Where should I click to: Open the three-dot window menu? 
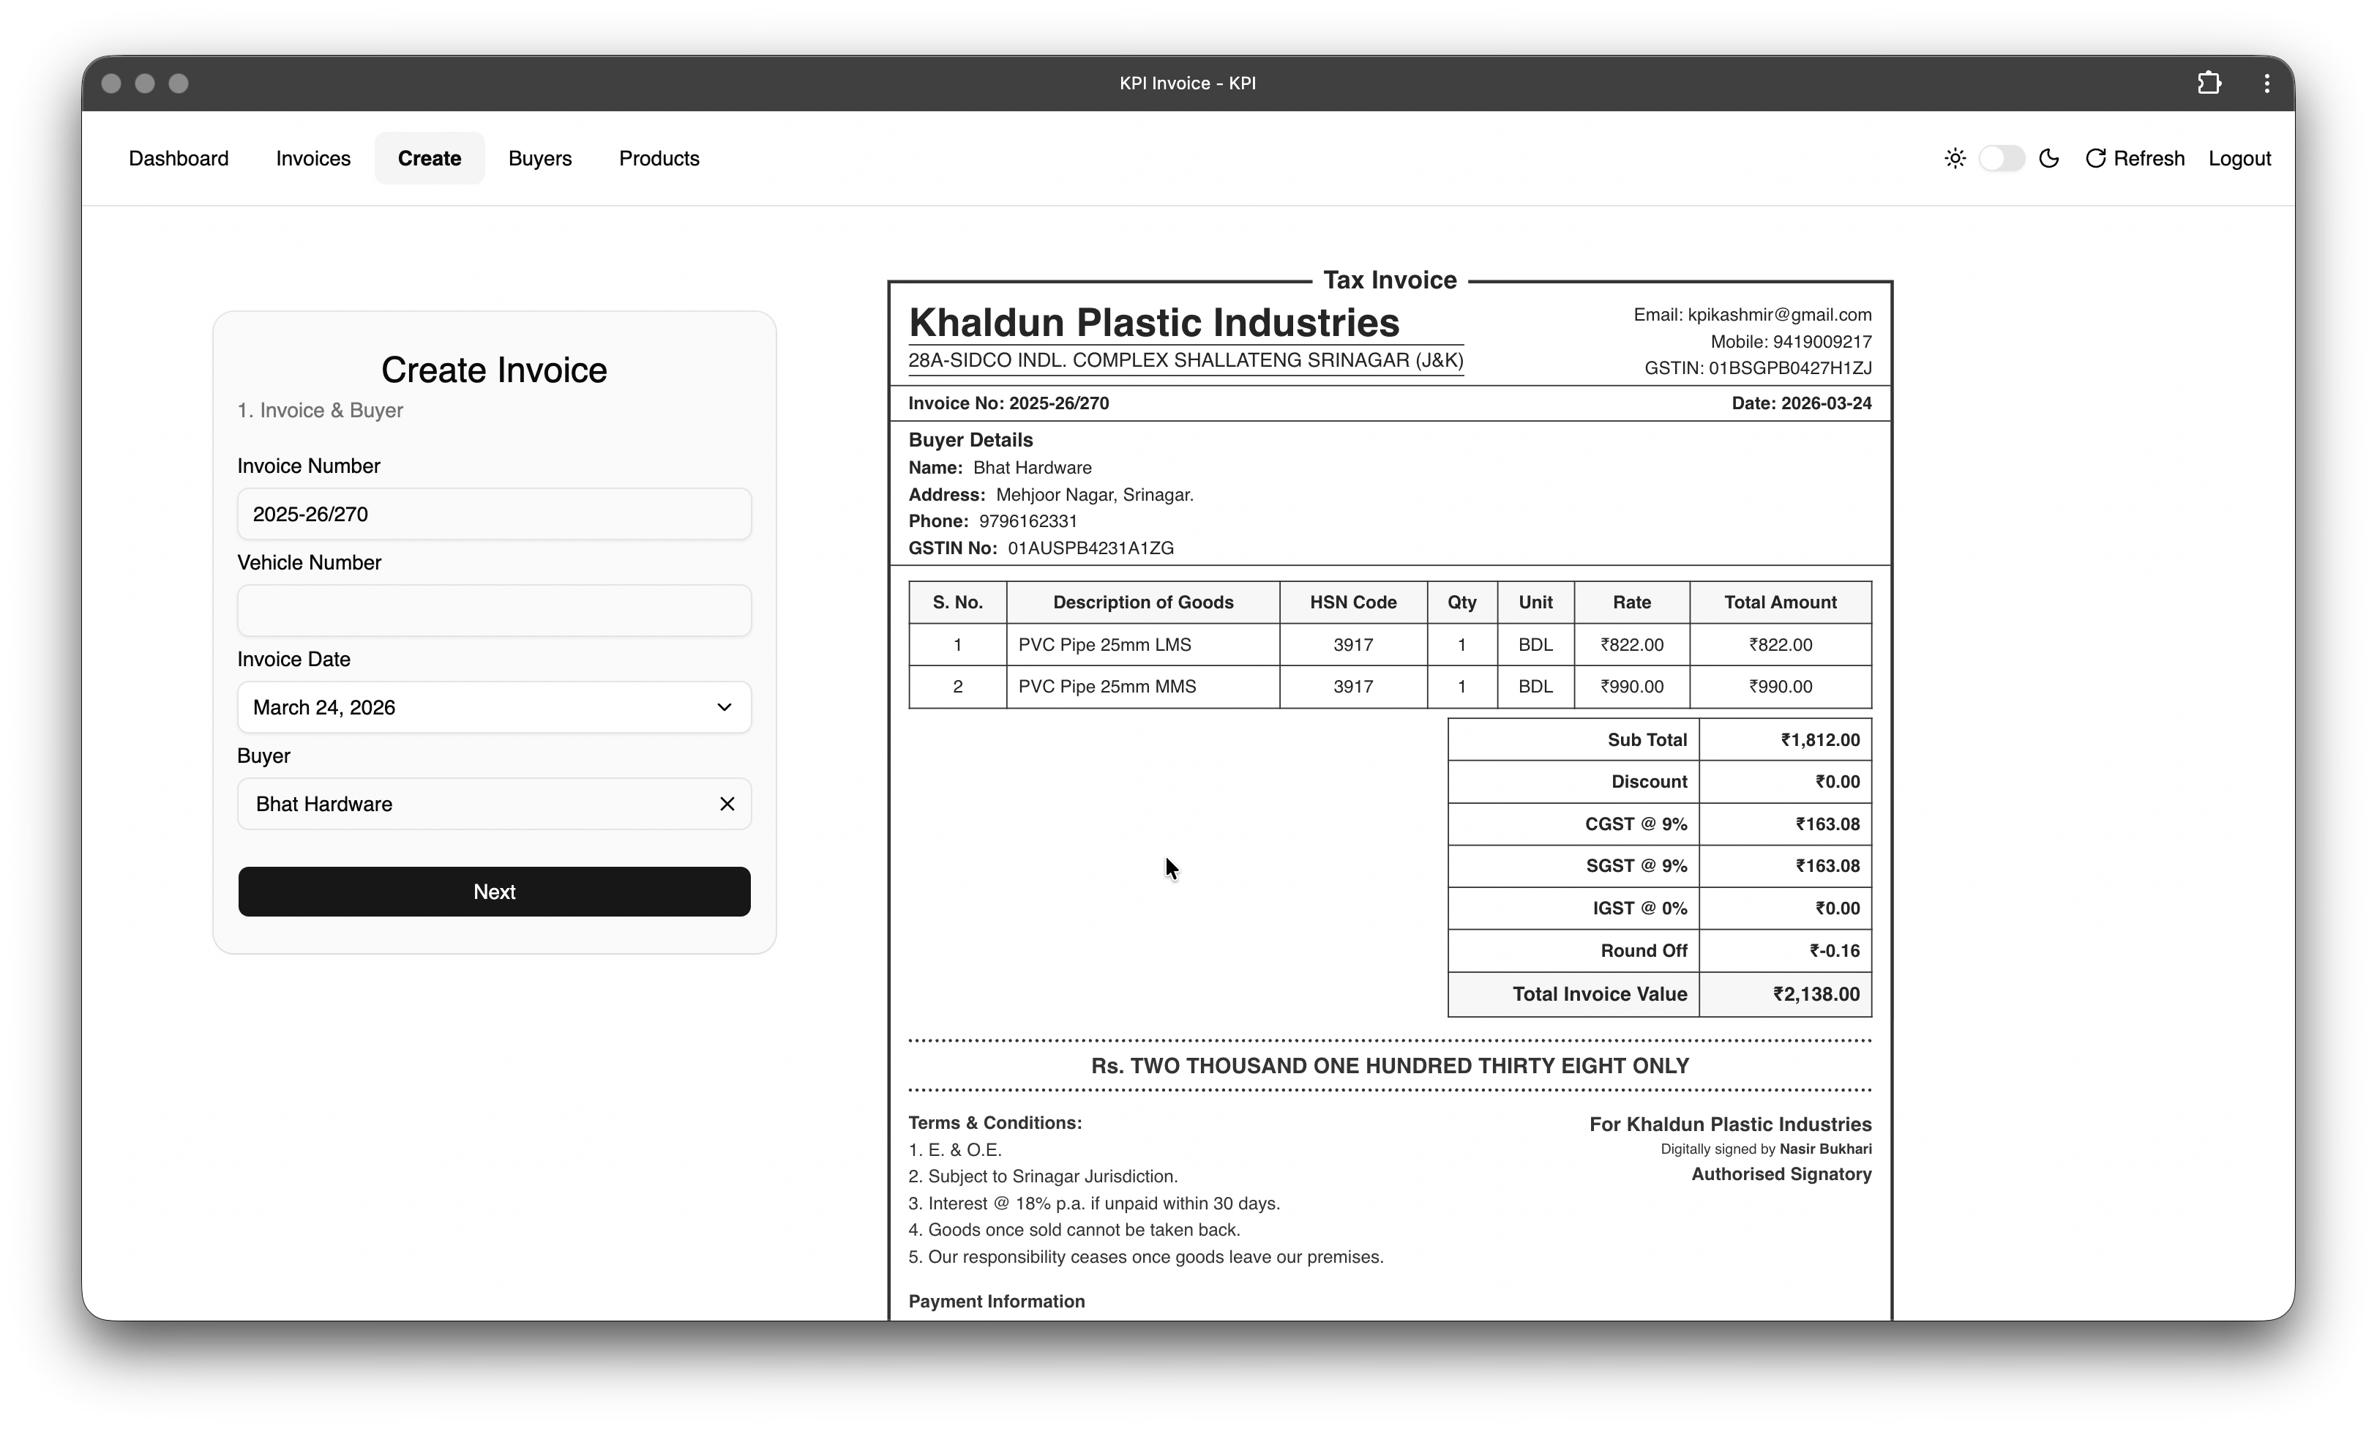pos(2267,83)
